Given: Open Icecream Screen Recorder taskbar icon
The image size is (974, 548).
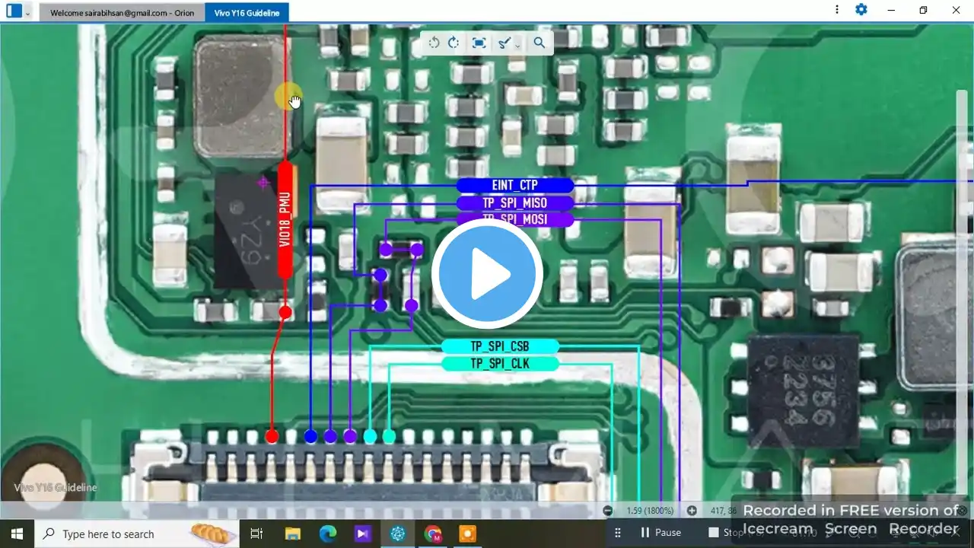Looking at the screenshot, I should tap(468, 534).
